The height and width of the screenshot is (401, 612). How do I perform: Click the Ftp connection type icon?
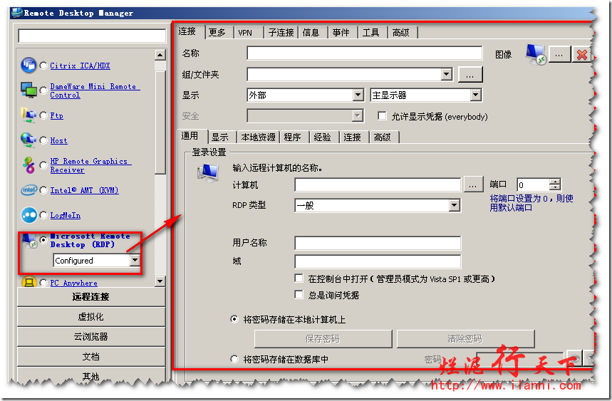(x=28, y=115)
